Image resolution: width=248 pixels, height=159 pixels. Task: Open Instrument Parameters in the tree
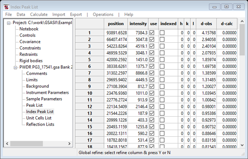(x=47, y=92)
